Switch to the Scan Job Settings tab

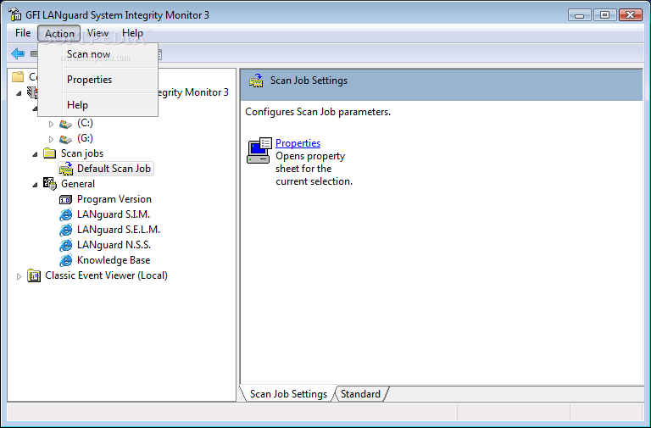pyautogui.click(x=288, y=394)
